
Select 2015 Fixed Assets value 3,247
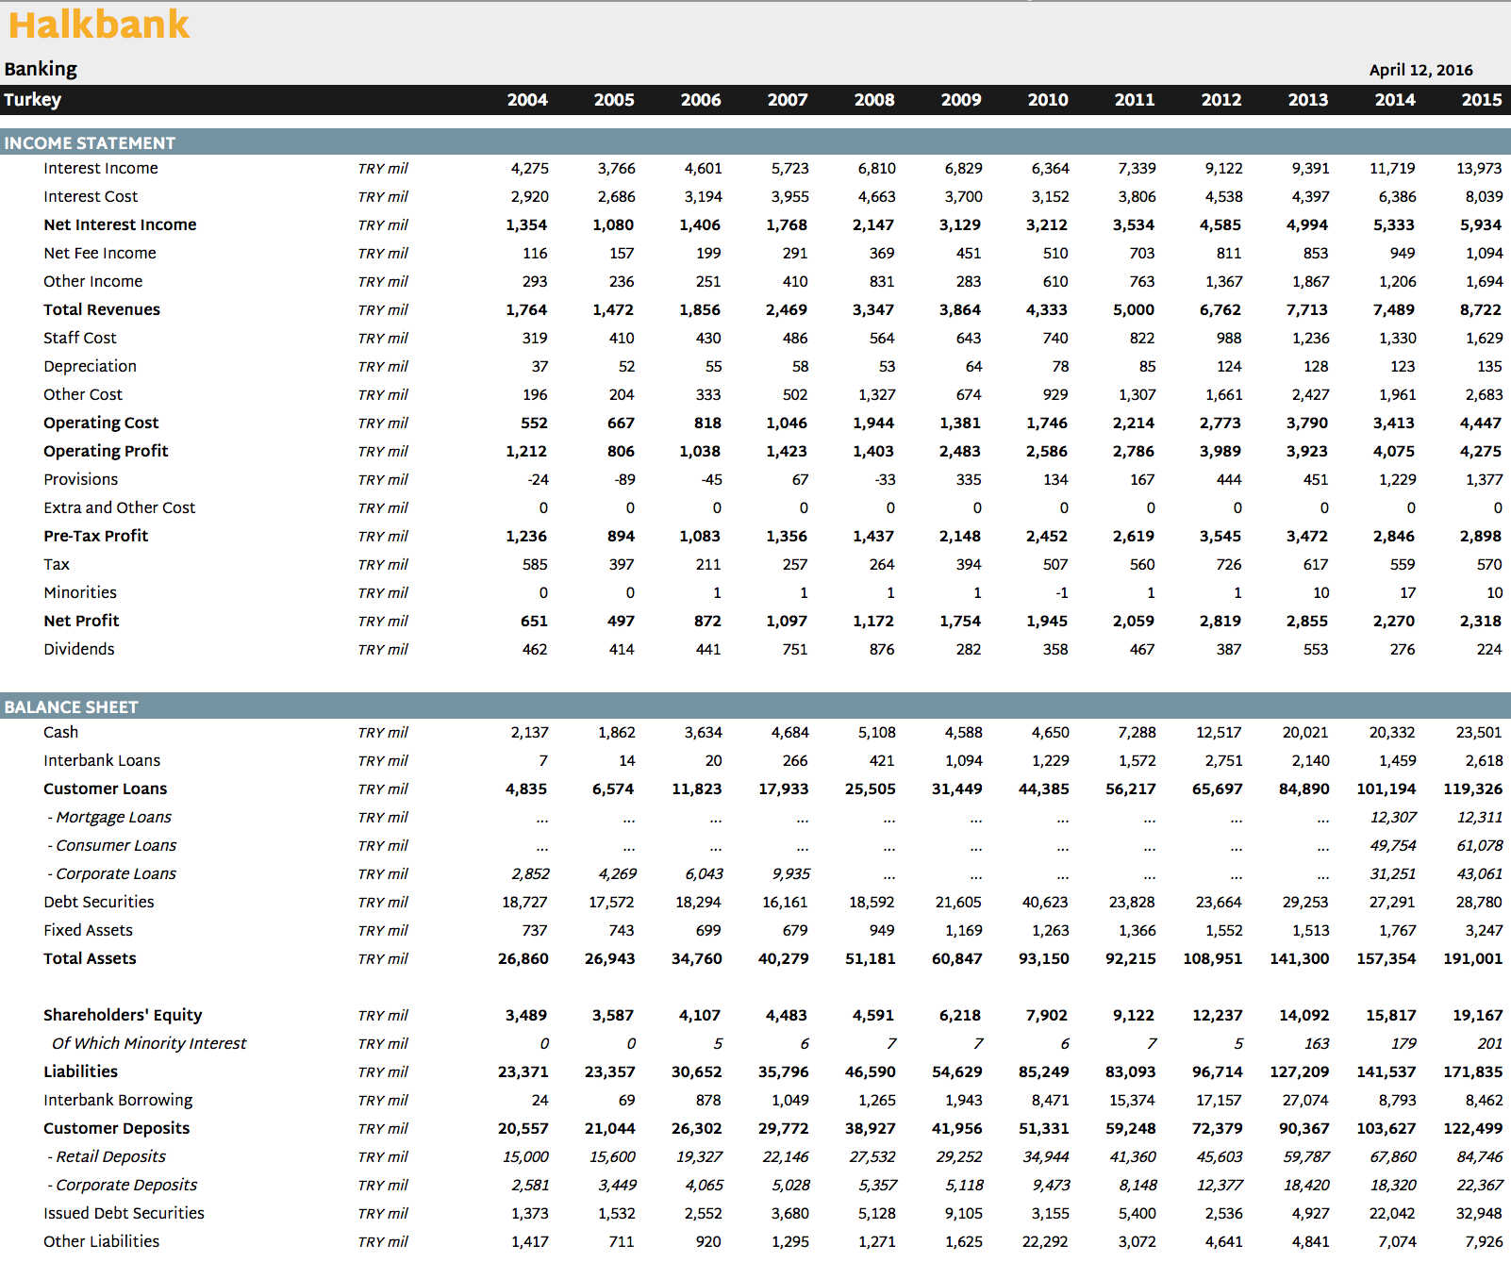click(1485, 931)
